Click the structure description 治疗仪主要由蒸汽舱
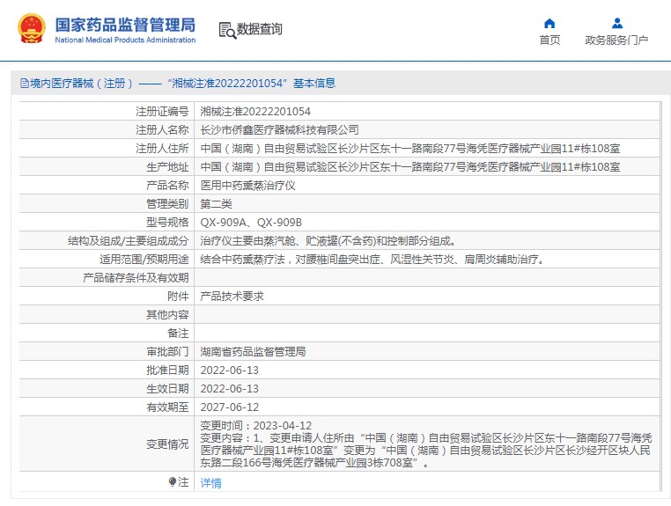This screenshot has height=506, width=671. click(328, 241)
